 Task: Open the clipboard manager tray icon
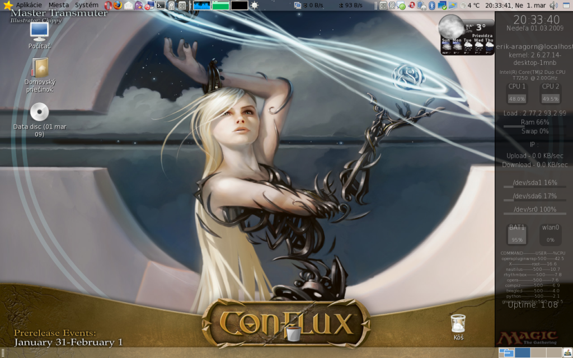point(422,5)
